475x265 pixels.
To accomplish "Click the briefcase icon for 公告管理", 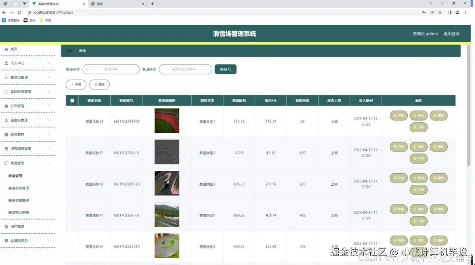I will click(6, 106).
